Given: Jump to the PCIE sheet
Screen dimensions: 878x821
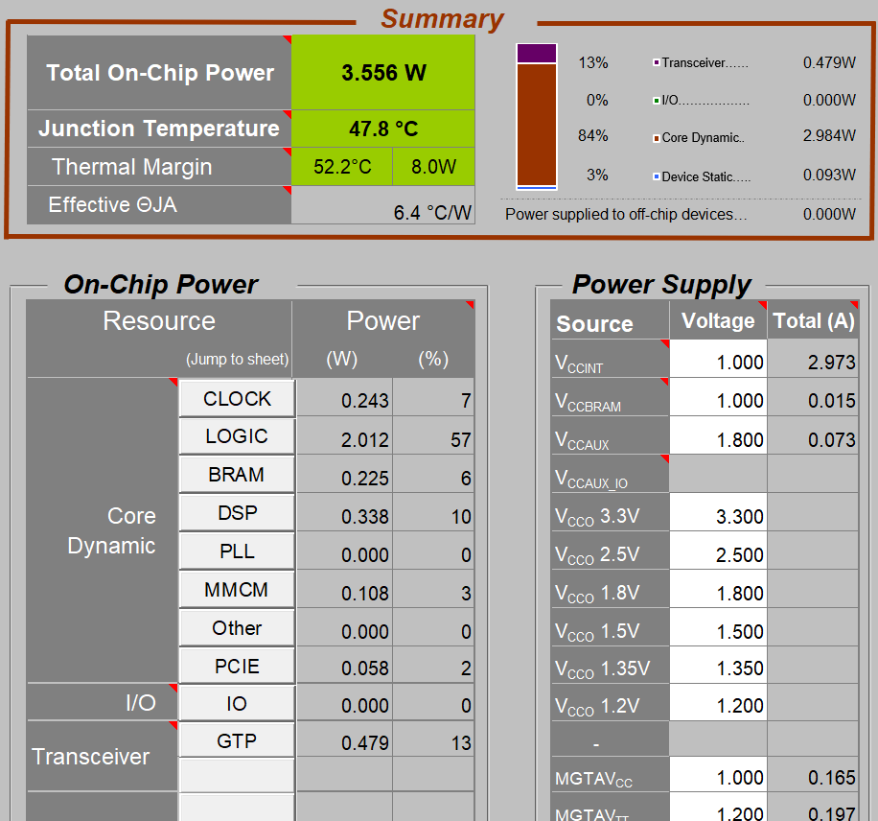Looking at the screenshot, I should point(237,667).
